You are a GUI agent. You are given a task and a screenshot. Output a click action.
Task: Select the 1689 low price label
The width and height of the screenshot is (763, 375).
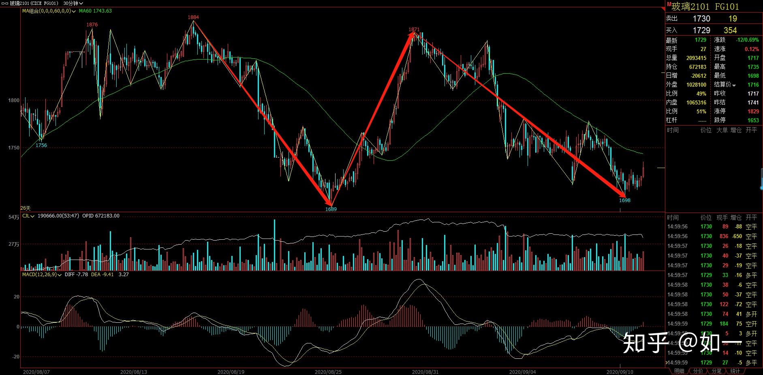click(331, 209)
